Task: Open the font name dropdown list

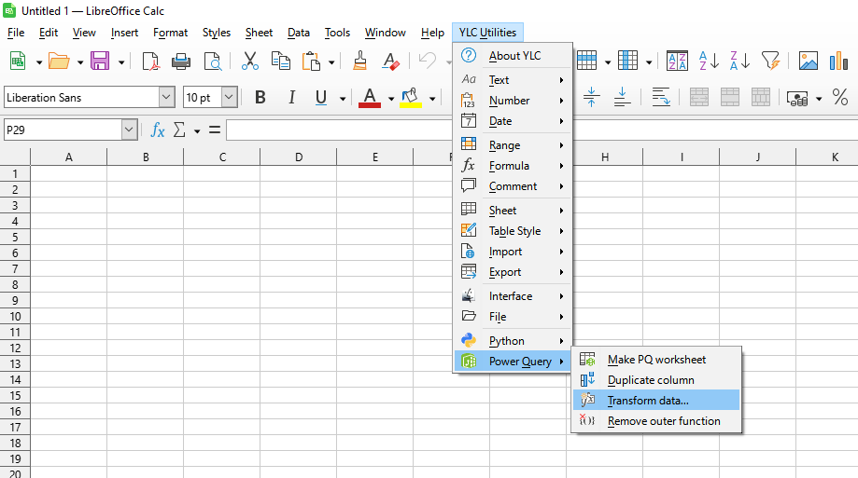Action: [166, 98]
